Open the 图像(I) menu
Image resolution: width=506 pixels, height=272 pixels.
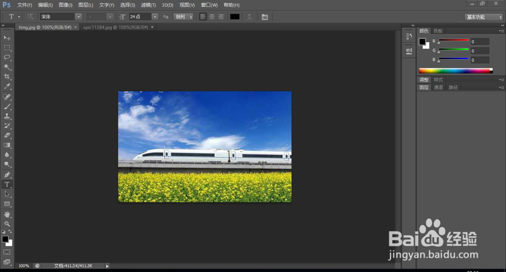coord(65,5)
